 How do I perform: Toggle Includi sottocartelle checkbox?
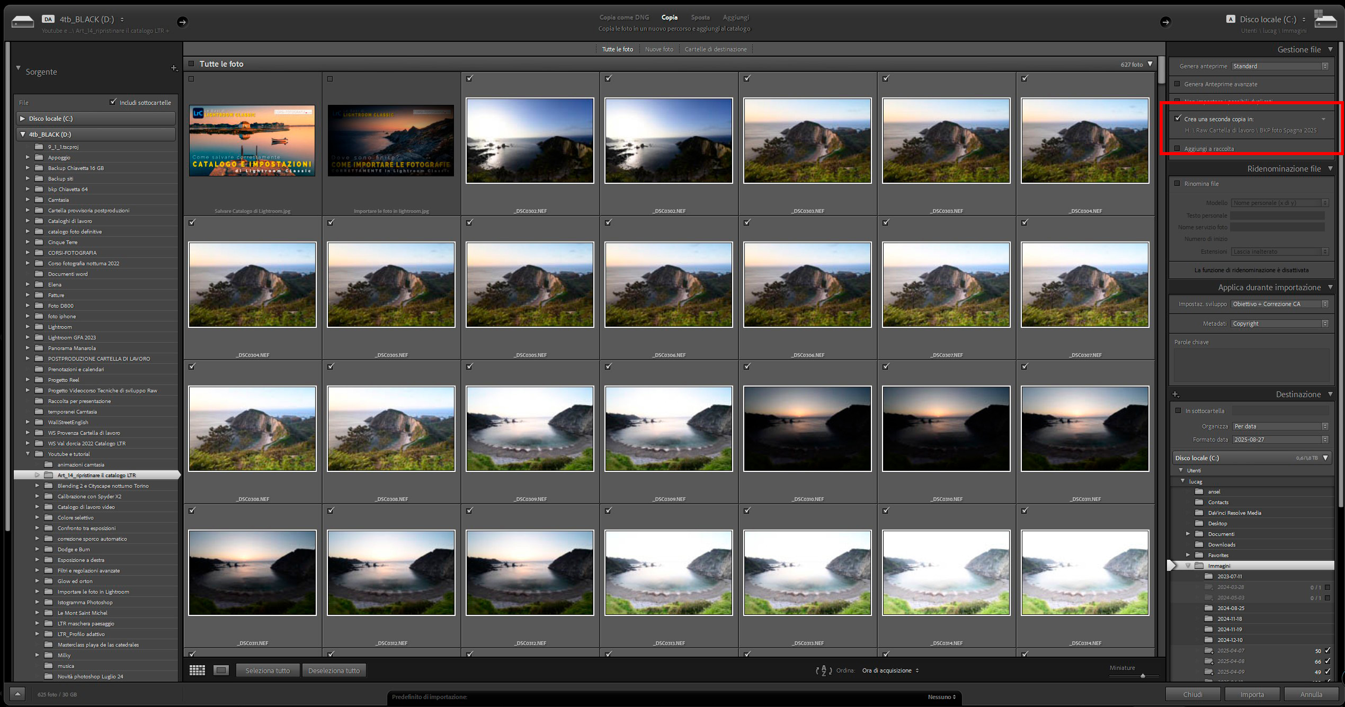tap(113, 102)
